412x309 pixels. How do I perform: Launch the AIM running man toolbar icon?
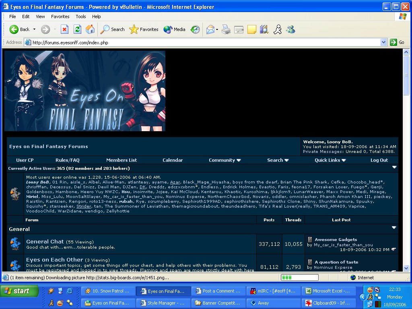click(278, 29)
